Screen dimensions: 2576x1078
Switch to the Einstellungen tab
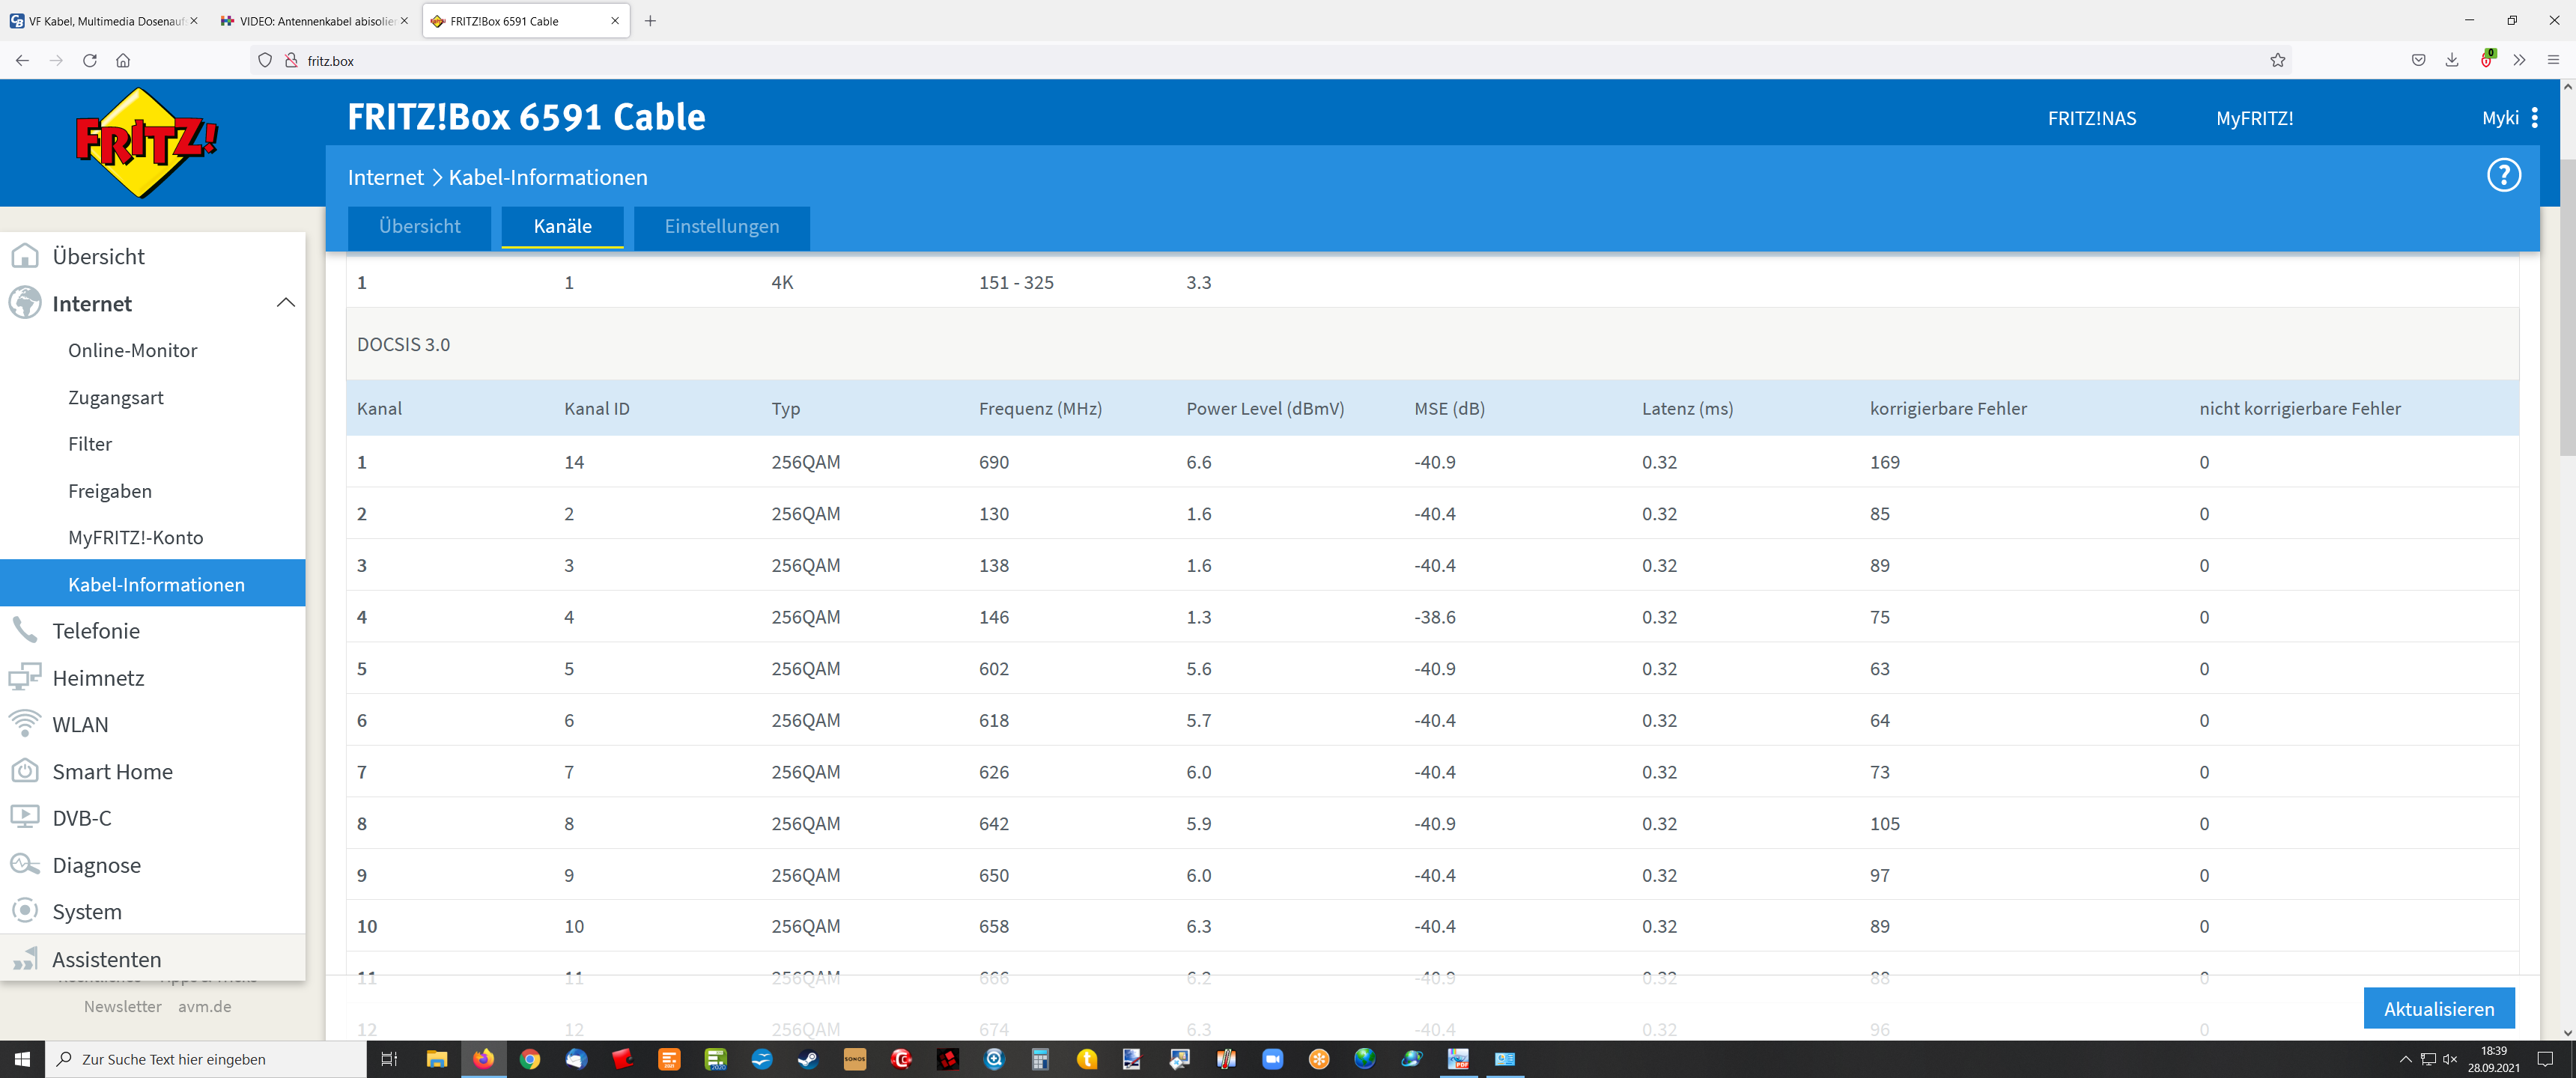point(721,227)
